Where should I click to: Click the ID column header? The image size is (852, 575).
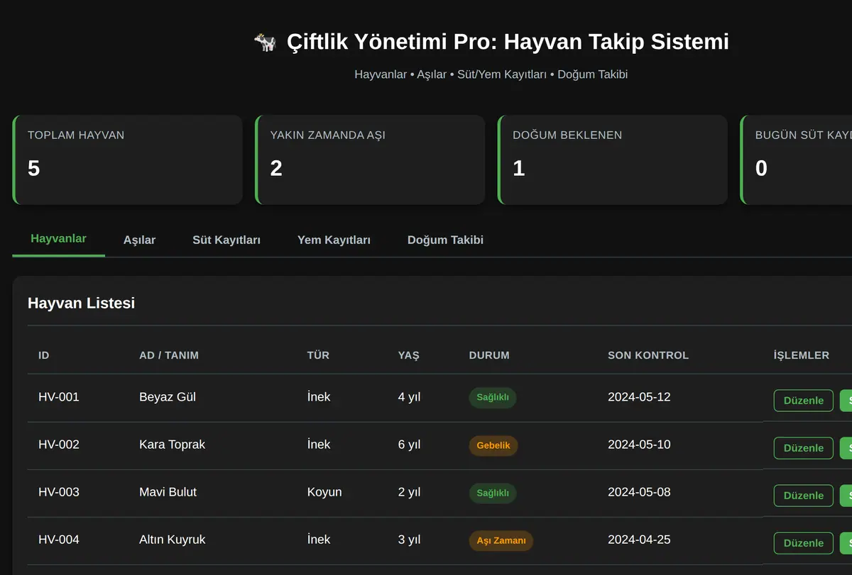click(44, 355)
